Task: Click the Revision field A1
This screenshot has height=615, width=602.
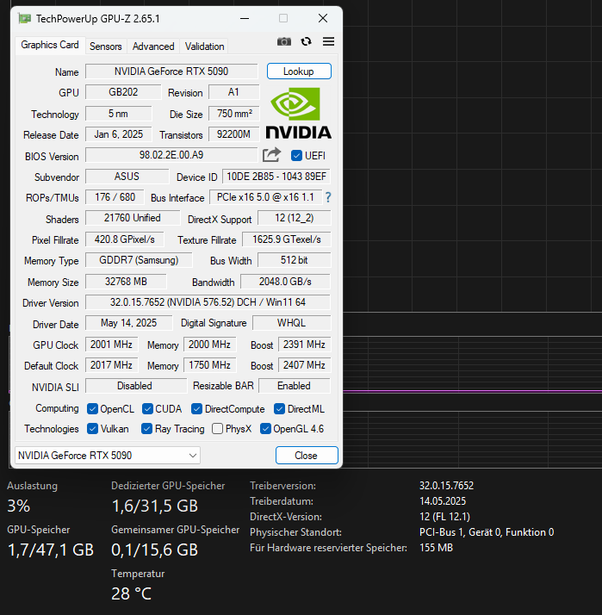Action: (x=233, y=92)
